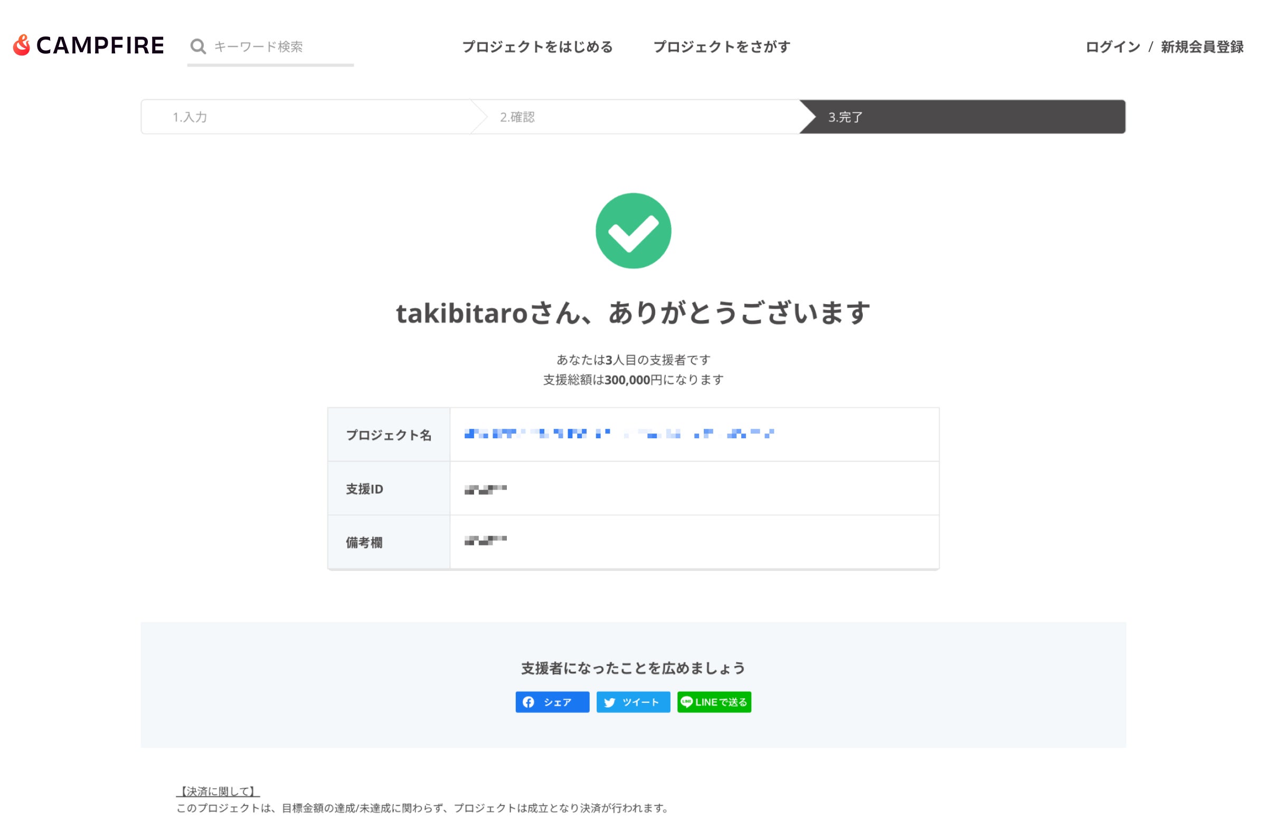1274x818 pixels.
Task: Click the LINE icon on the LINEで送る button
Action: click(687, 702)
